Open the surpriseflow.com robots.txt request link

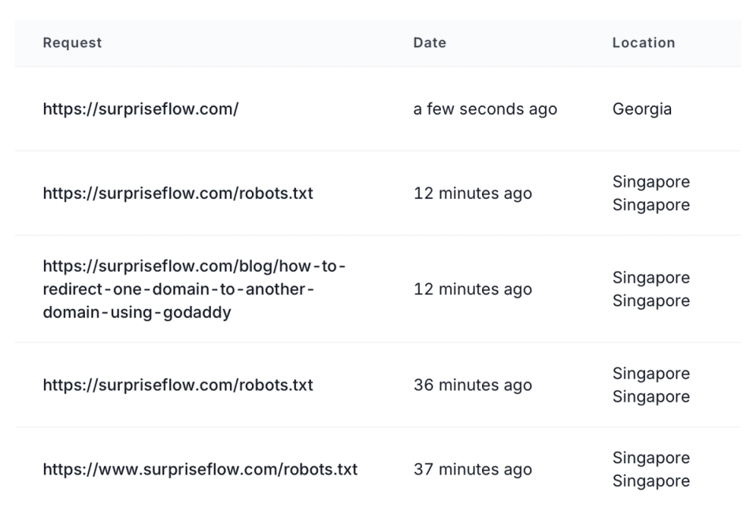178,194
